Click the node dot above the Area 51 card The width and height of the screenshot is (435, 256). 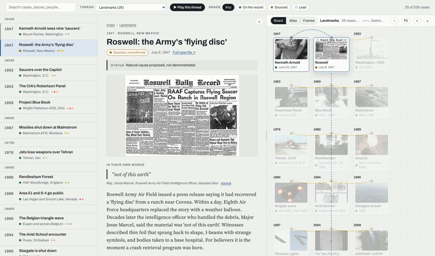[x=372, y=133]
